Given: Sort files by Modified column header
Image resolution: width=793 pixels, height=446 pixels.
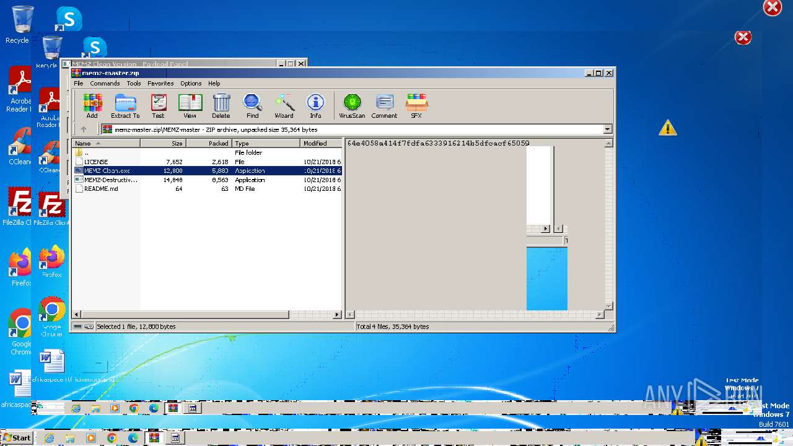Looking at the screenshot, I should (321, 143).
